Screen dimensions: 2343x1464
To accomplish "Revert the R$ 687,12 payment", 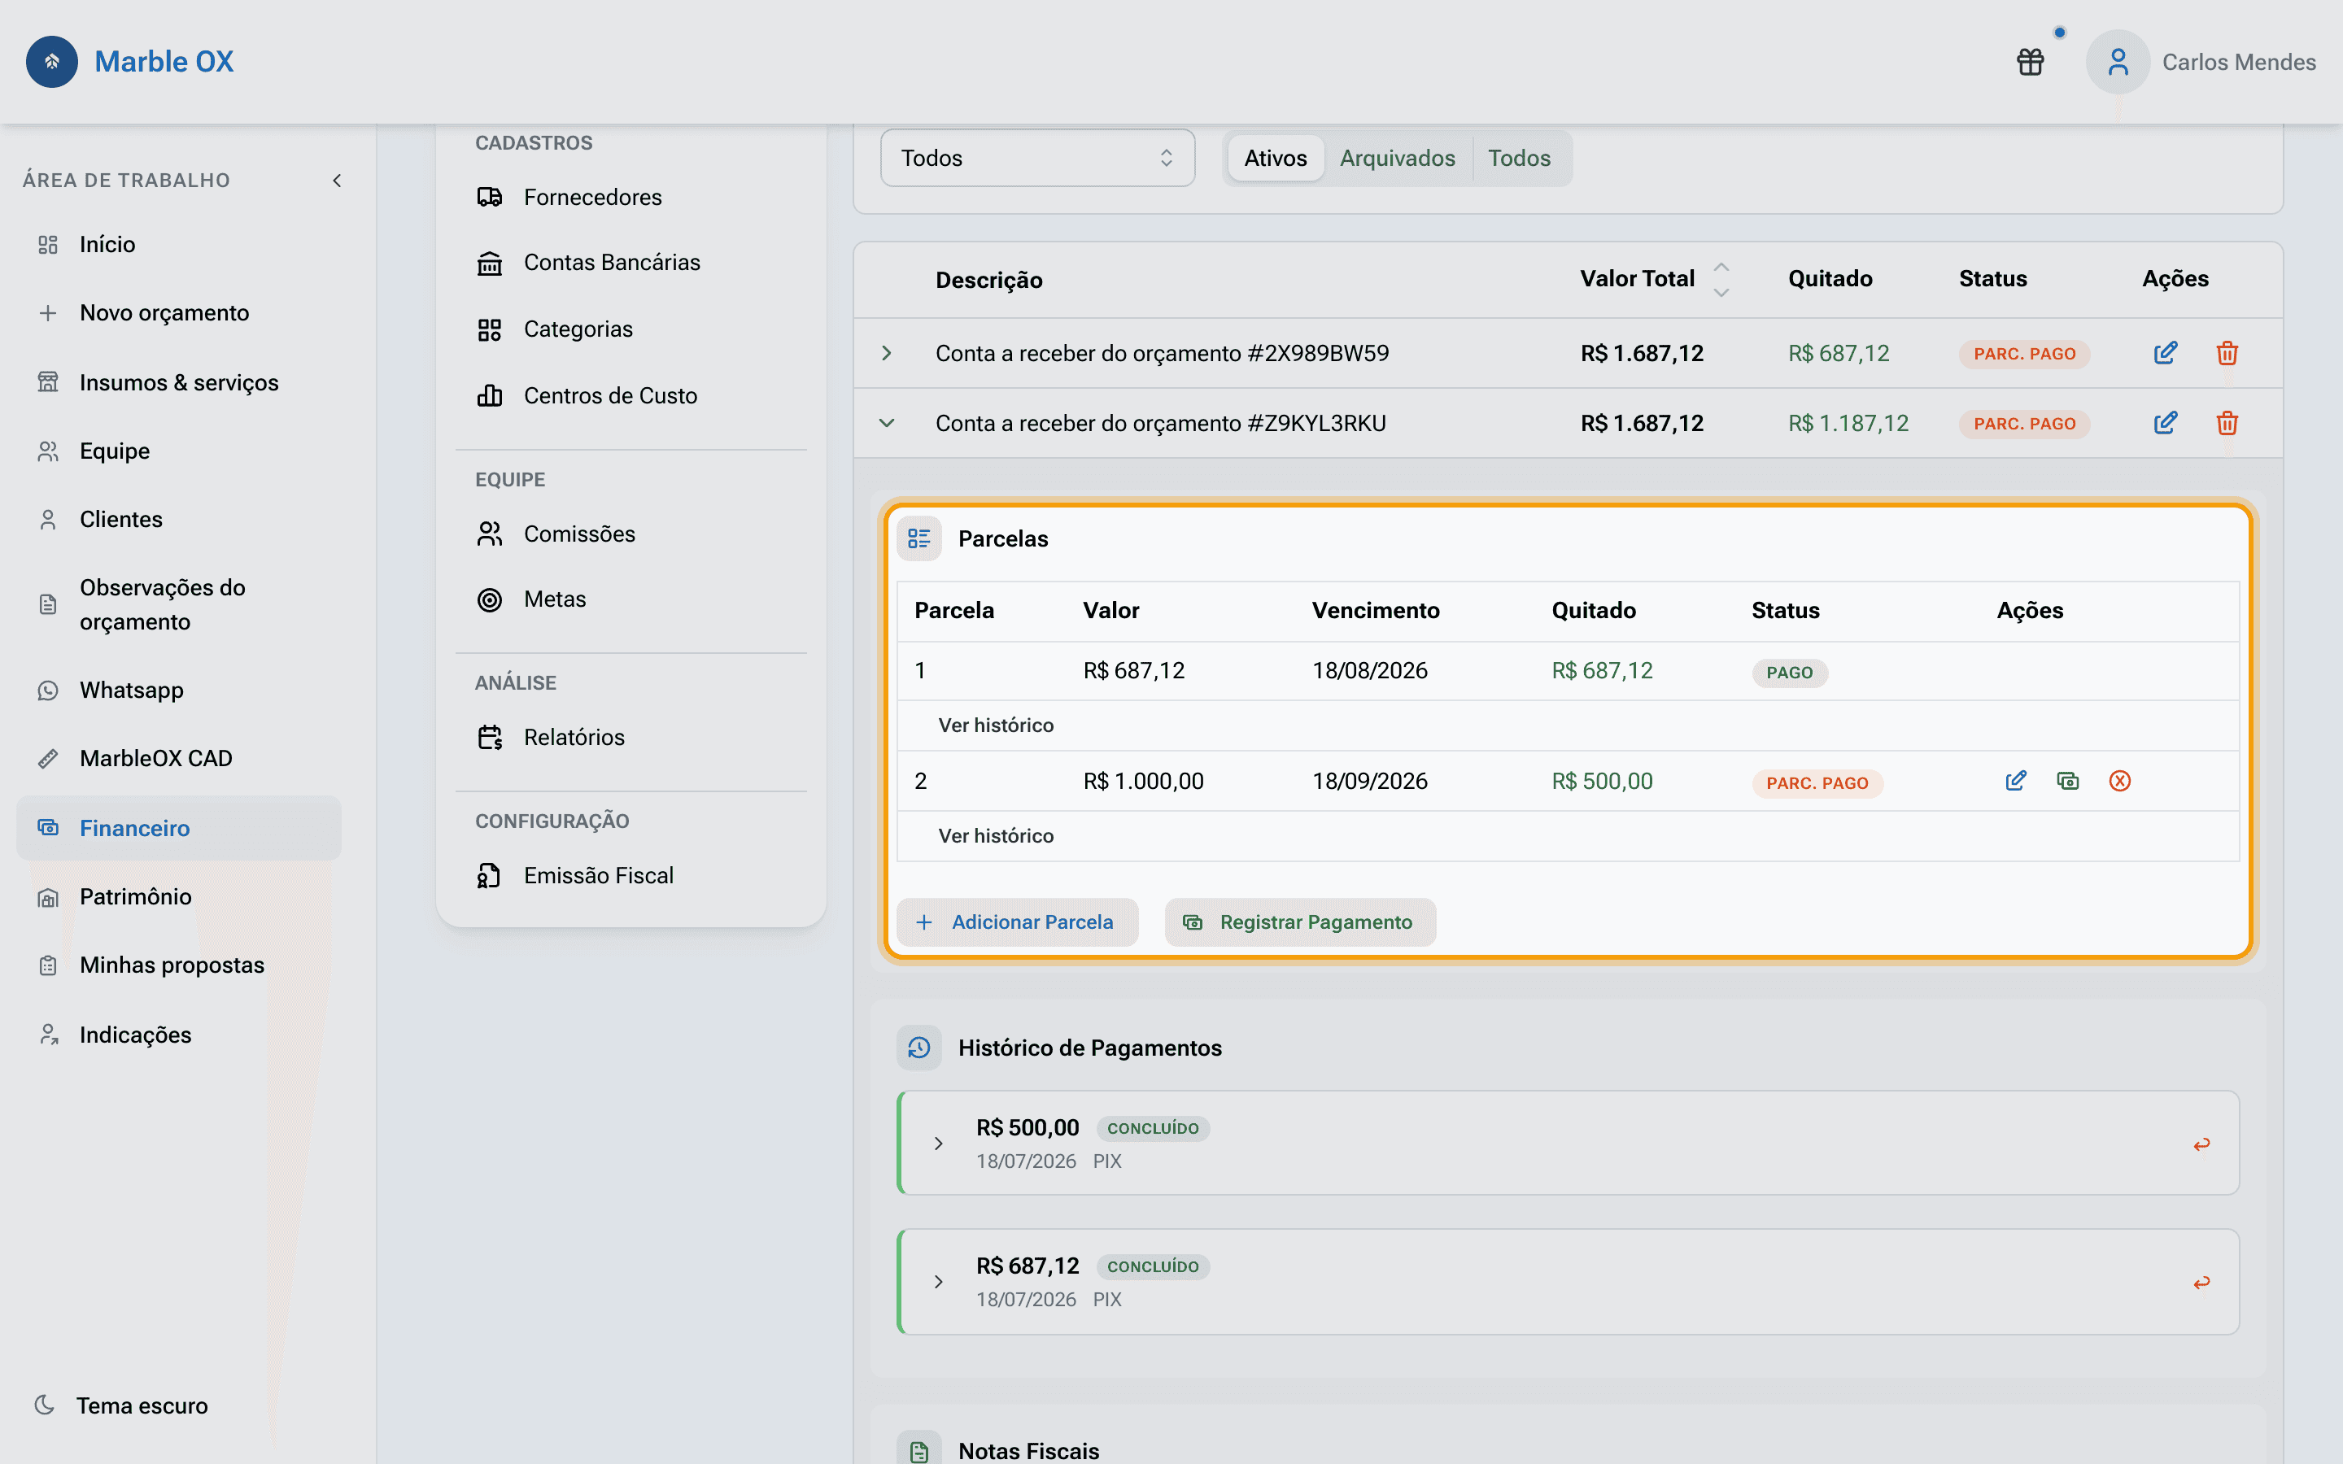I will coord(2201,1283).
